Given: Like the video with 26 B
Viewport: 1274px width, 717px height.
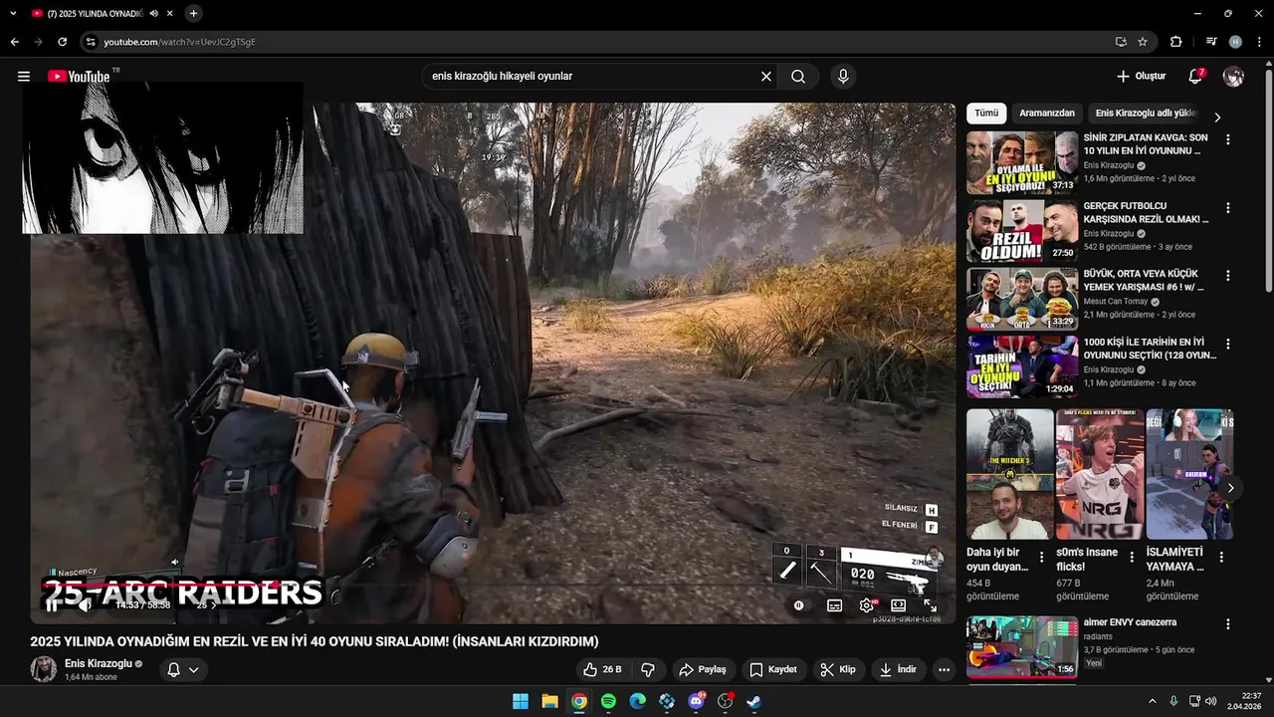Looking at the screenshot, I should 602,669.
